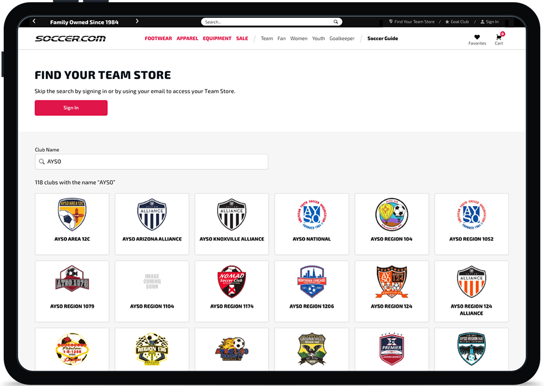Click the Nomad Soccer Club logo
This screenshot has width=544, height=386.
[x=232, y=282]
